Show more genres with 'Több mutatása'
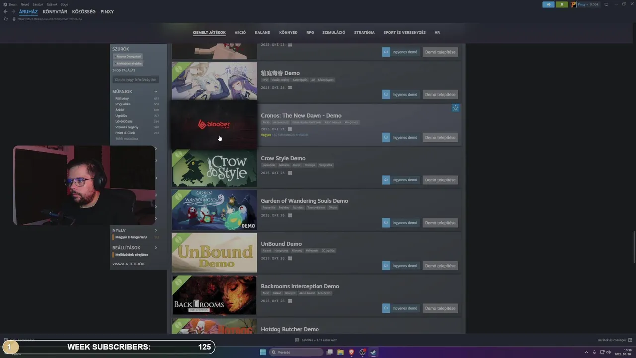The width and height of the screenshot is (636, 358). pyautogui.click(x=127, y=139)
